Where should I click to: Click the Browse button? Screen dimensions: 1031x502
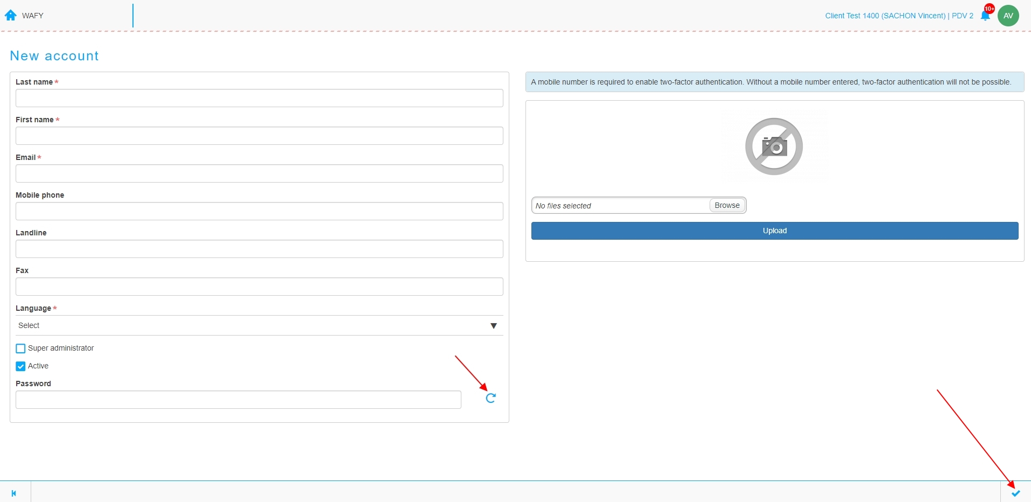(x=727, y=205)
